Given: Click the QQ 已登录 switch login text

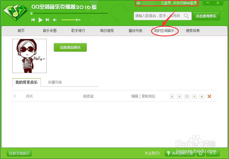Looking at the screenshot, I should (x=167, y=3).
